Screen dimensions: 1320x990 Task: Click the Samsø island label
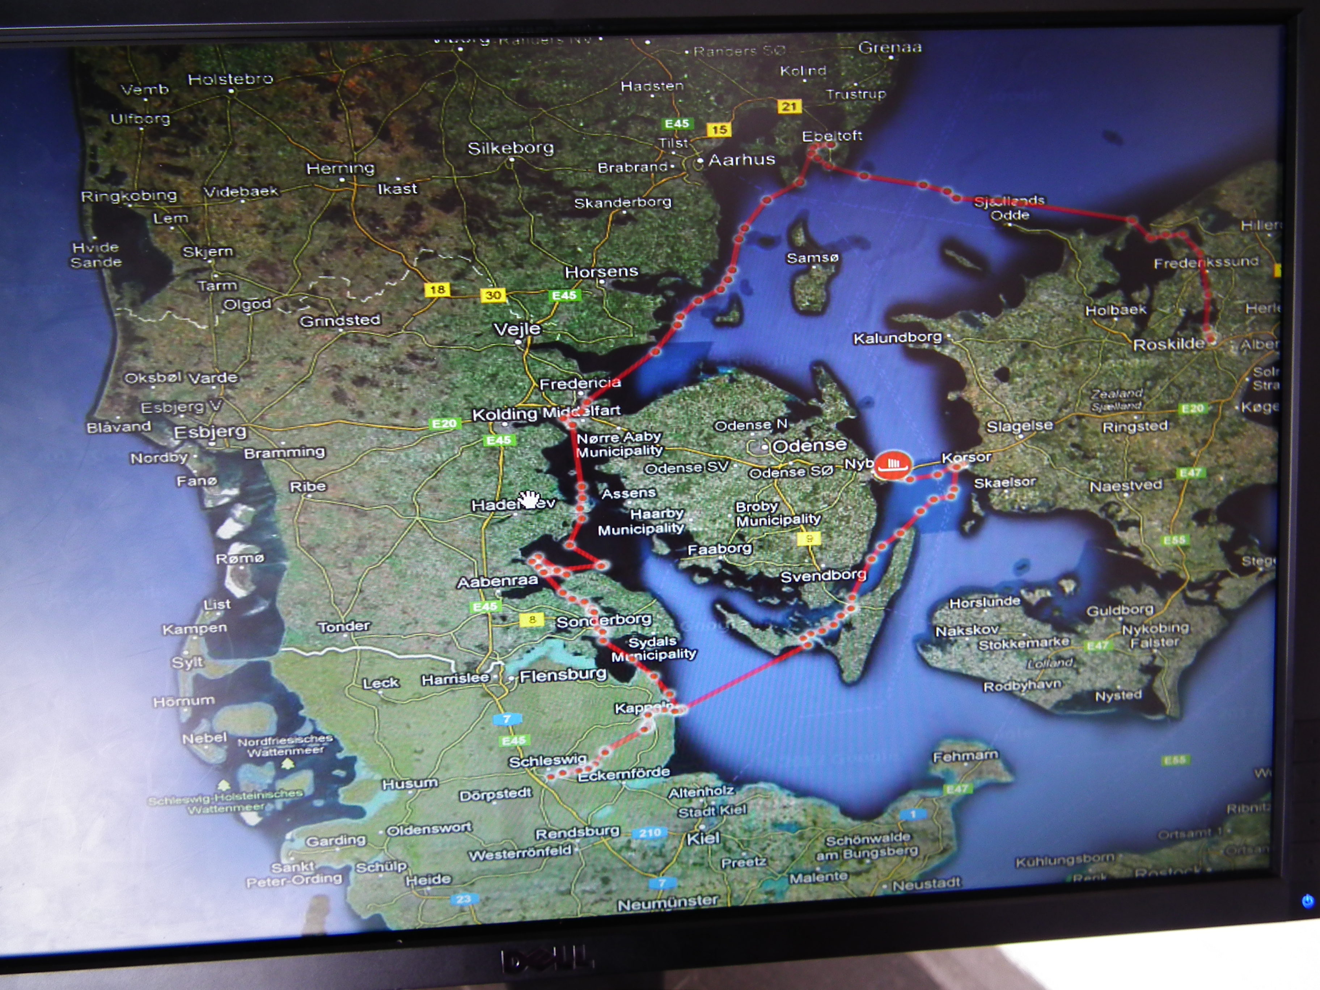point(812,258)
